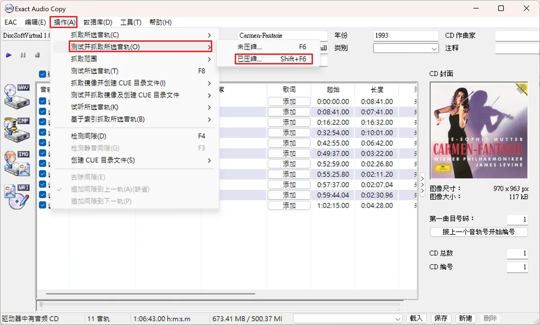Click the 0:16:32.00 length cell
540x325 pixels.
click(x=377, y=122)
